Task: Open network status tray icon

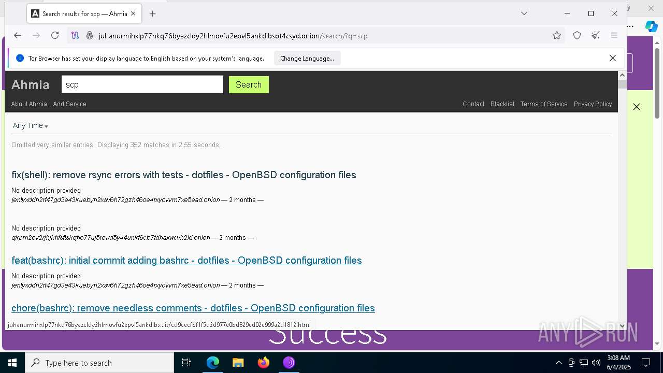Action: (584, 363)
